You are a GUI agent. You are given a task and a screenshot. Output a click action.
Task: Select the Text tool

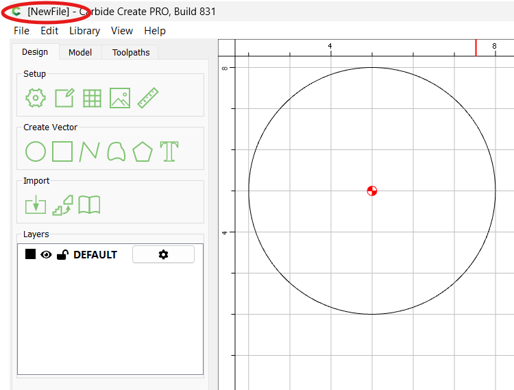[x=169, y=151]
